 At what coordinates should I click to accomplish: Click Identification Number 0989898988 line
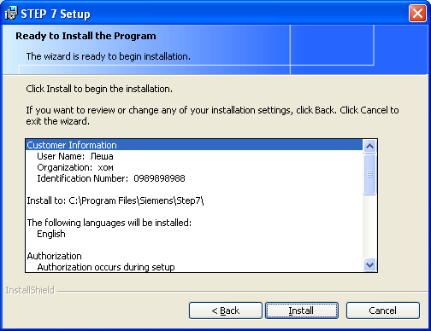(111, 178)
